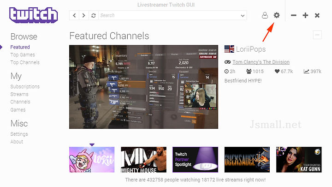Open my Streams
The height and width of the screenshot is (187, 332).
pos(19,94)
